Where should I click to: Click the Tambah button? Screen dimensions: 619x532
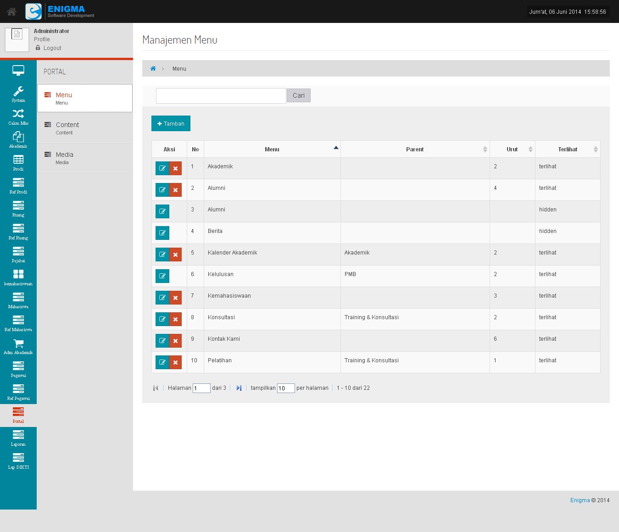171,123
